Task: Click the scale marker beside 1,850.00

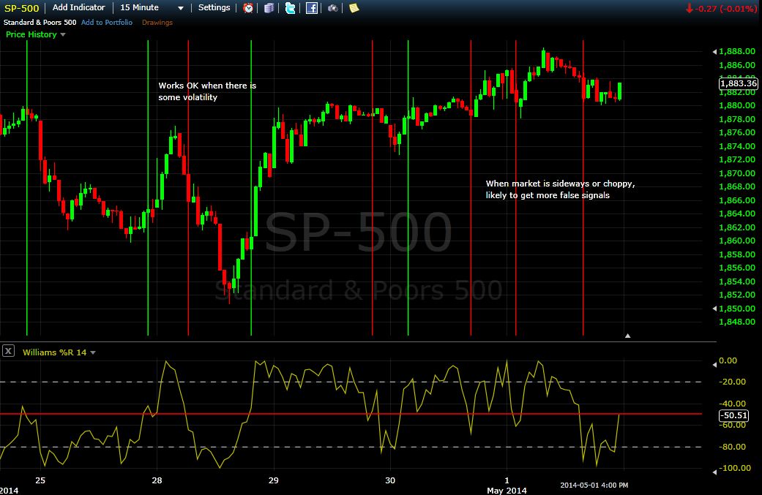Action: [x=714, y=309]
